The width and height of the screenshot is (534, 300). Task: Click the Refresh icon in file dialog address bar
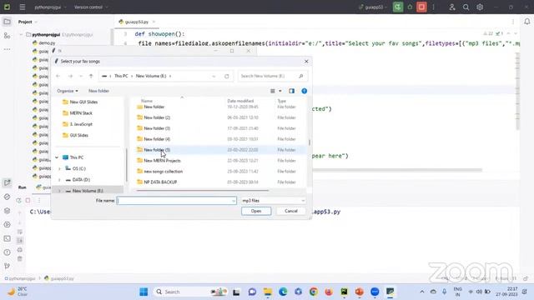coord(226,76)
